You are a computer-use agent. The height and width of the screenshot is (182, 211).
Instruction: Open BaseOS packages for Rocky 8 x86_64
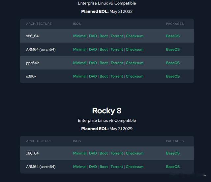tap(173, 153)
